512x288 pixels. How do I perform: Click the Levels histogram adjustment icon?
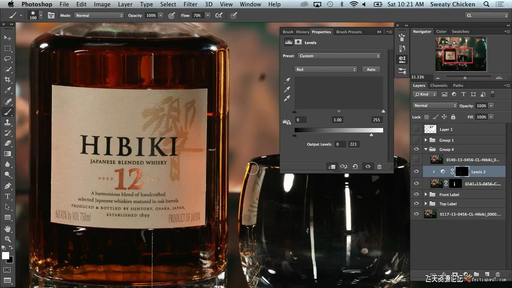pos(288,42)
